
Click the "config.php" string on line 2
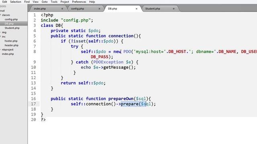pos(76,20)
